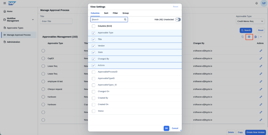Confirm the dialog with the OK button
The width and height of the screenshot is (268, 135).
[166, 128]
